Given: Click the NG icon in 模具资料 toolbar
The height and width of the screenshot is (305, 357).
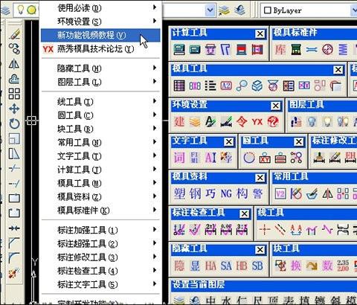Looking at the screenshot, I should [x=226, y=193].
